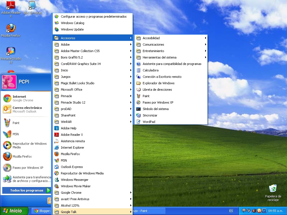Launch Paint from Start menu pinned list
Image resolution: width=287 pixels, height=215 pixels.
coord(26,123)
